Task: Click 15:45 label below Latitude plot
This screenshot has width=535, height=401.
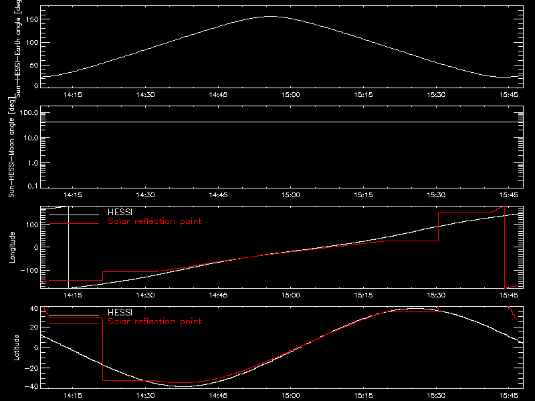Action: [509, 396]
